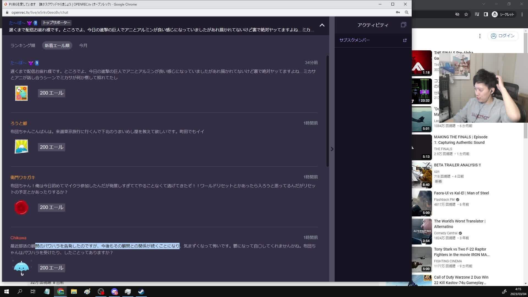Pop out the Activity panel
The image size is (528, 297).
pyautogui.click(x=403, y=25)
